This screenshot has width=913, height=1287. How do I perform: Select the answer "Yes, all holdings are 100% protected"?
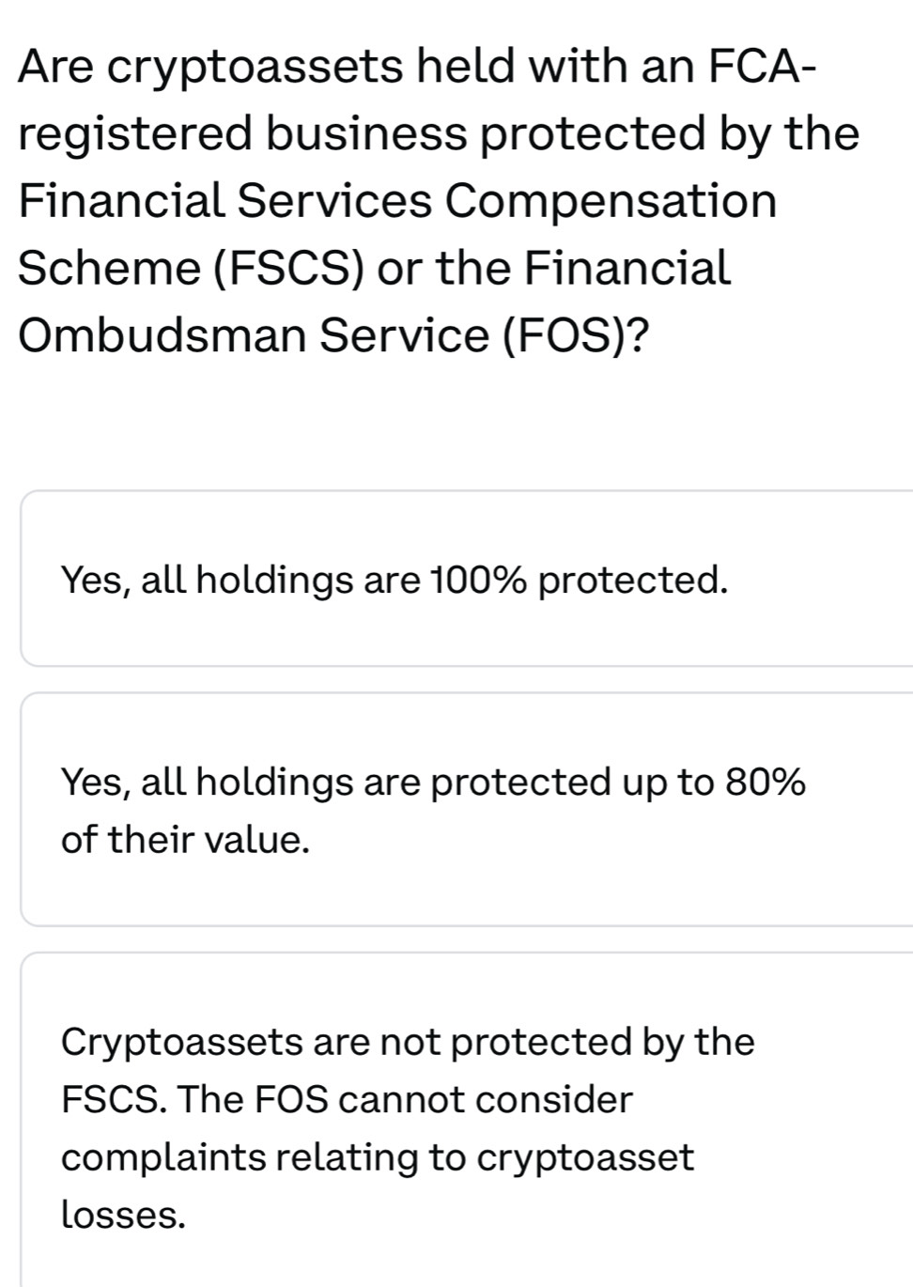395,579
